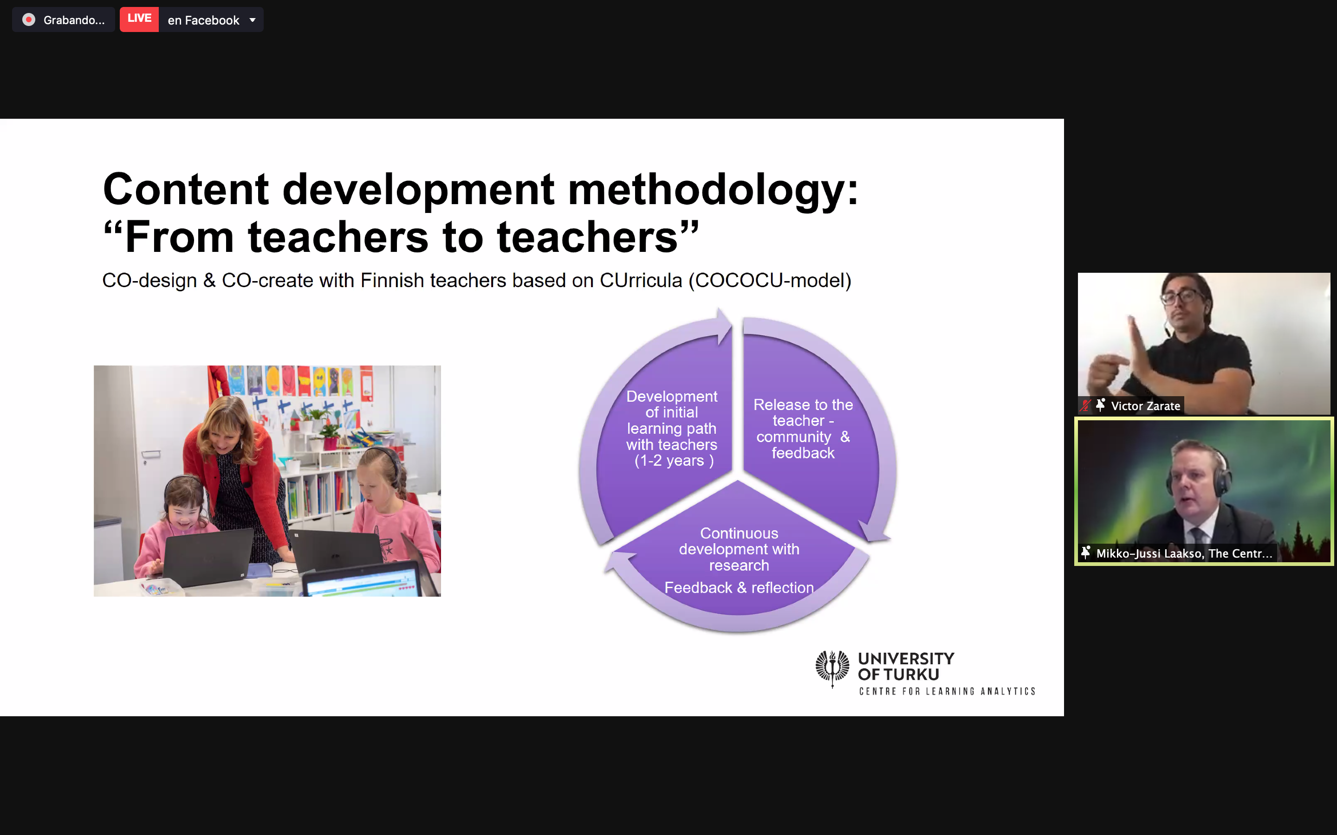This screenshot has width=1337, height=835.
Task: Click the red LIVE badge
Action: tap(139, 19)
